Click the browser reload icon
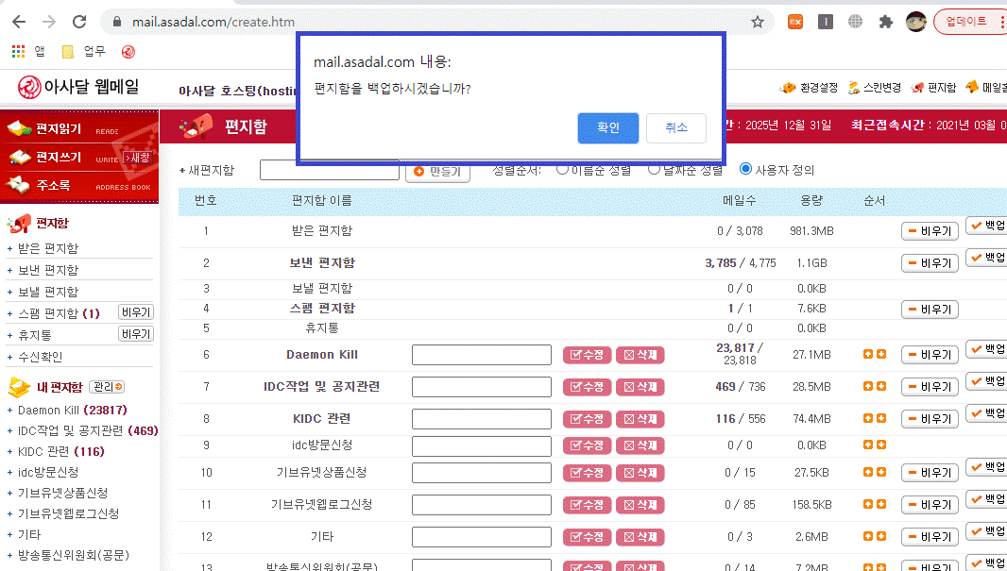 click(79, 22)
